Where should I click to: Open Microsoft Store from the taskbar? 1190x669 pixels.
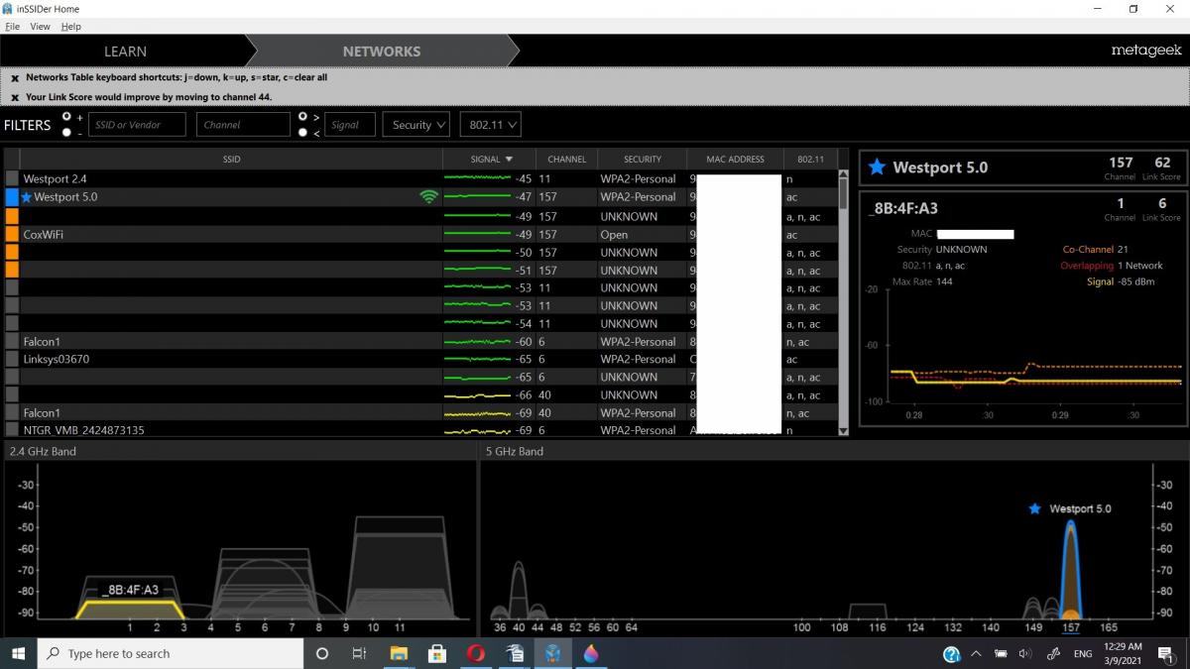[436, 653]
